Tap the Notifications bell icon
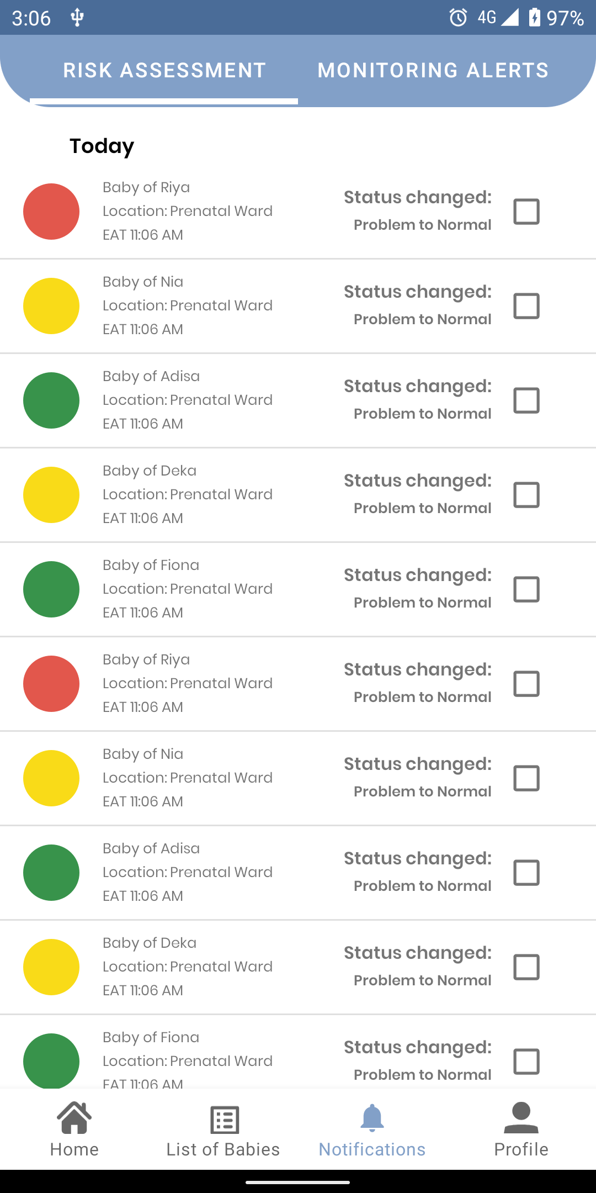Viewport: 596px width, 1193px height. pyautogui.click(x=372, y=1119)
